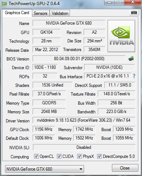Click the camera screenshot icon
142x176 pixels.
[x=134, y=12]
